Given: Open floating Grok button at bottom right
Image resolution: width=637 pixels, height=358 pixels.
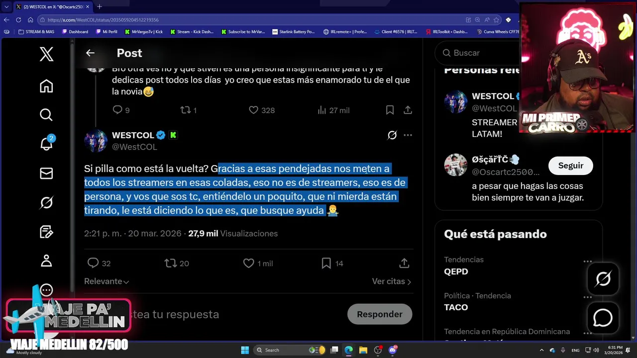Looking at the screenshot, I should pyautogui.click(x=603, y=279).
